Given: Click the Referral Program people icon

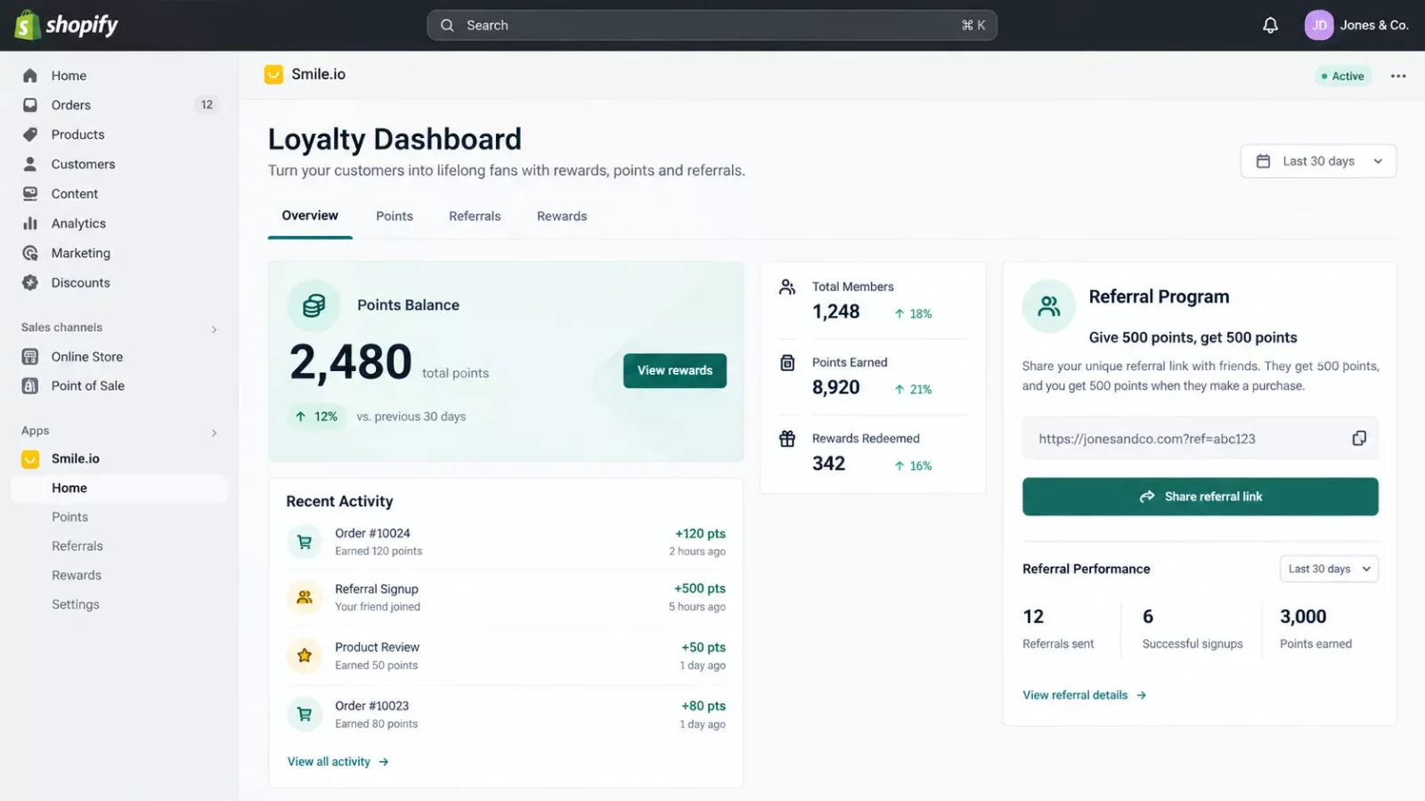Looking at the screenshot, I should point(1049,306).
